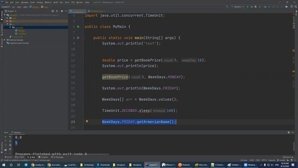Open the TODO tool window button

pos(20,157)
